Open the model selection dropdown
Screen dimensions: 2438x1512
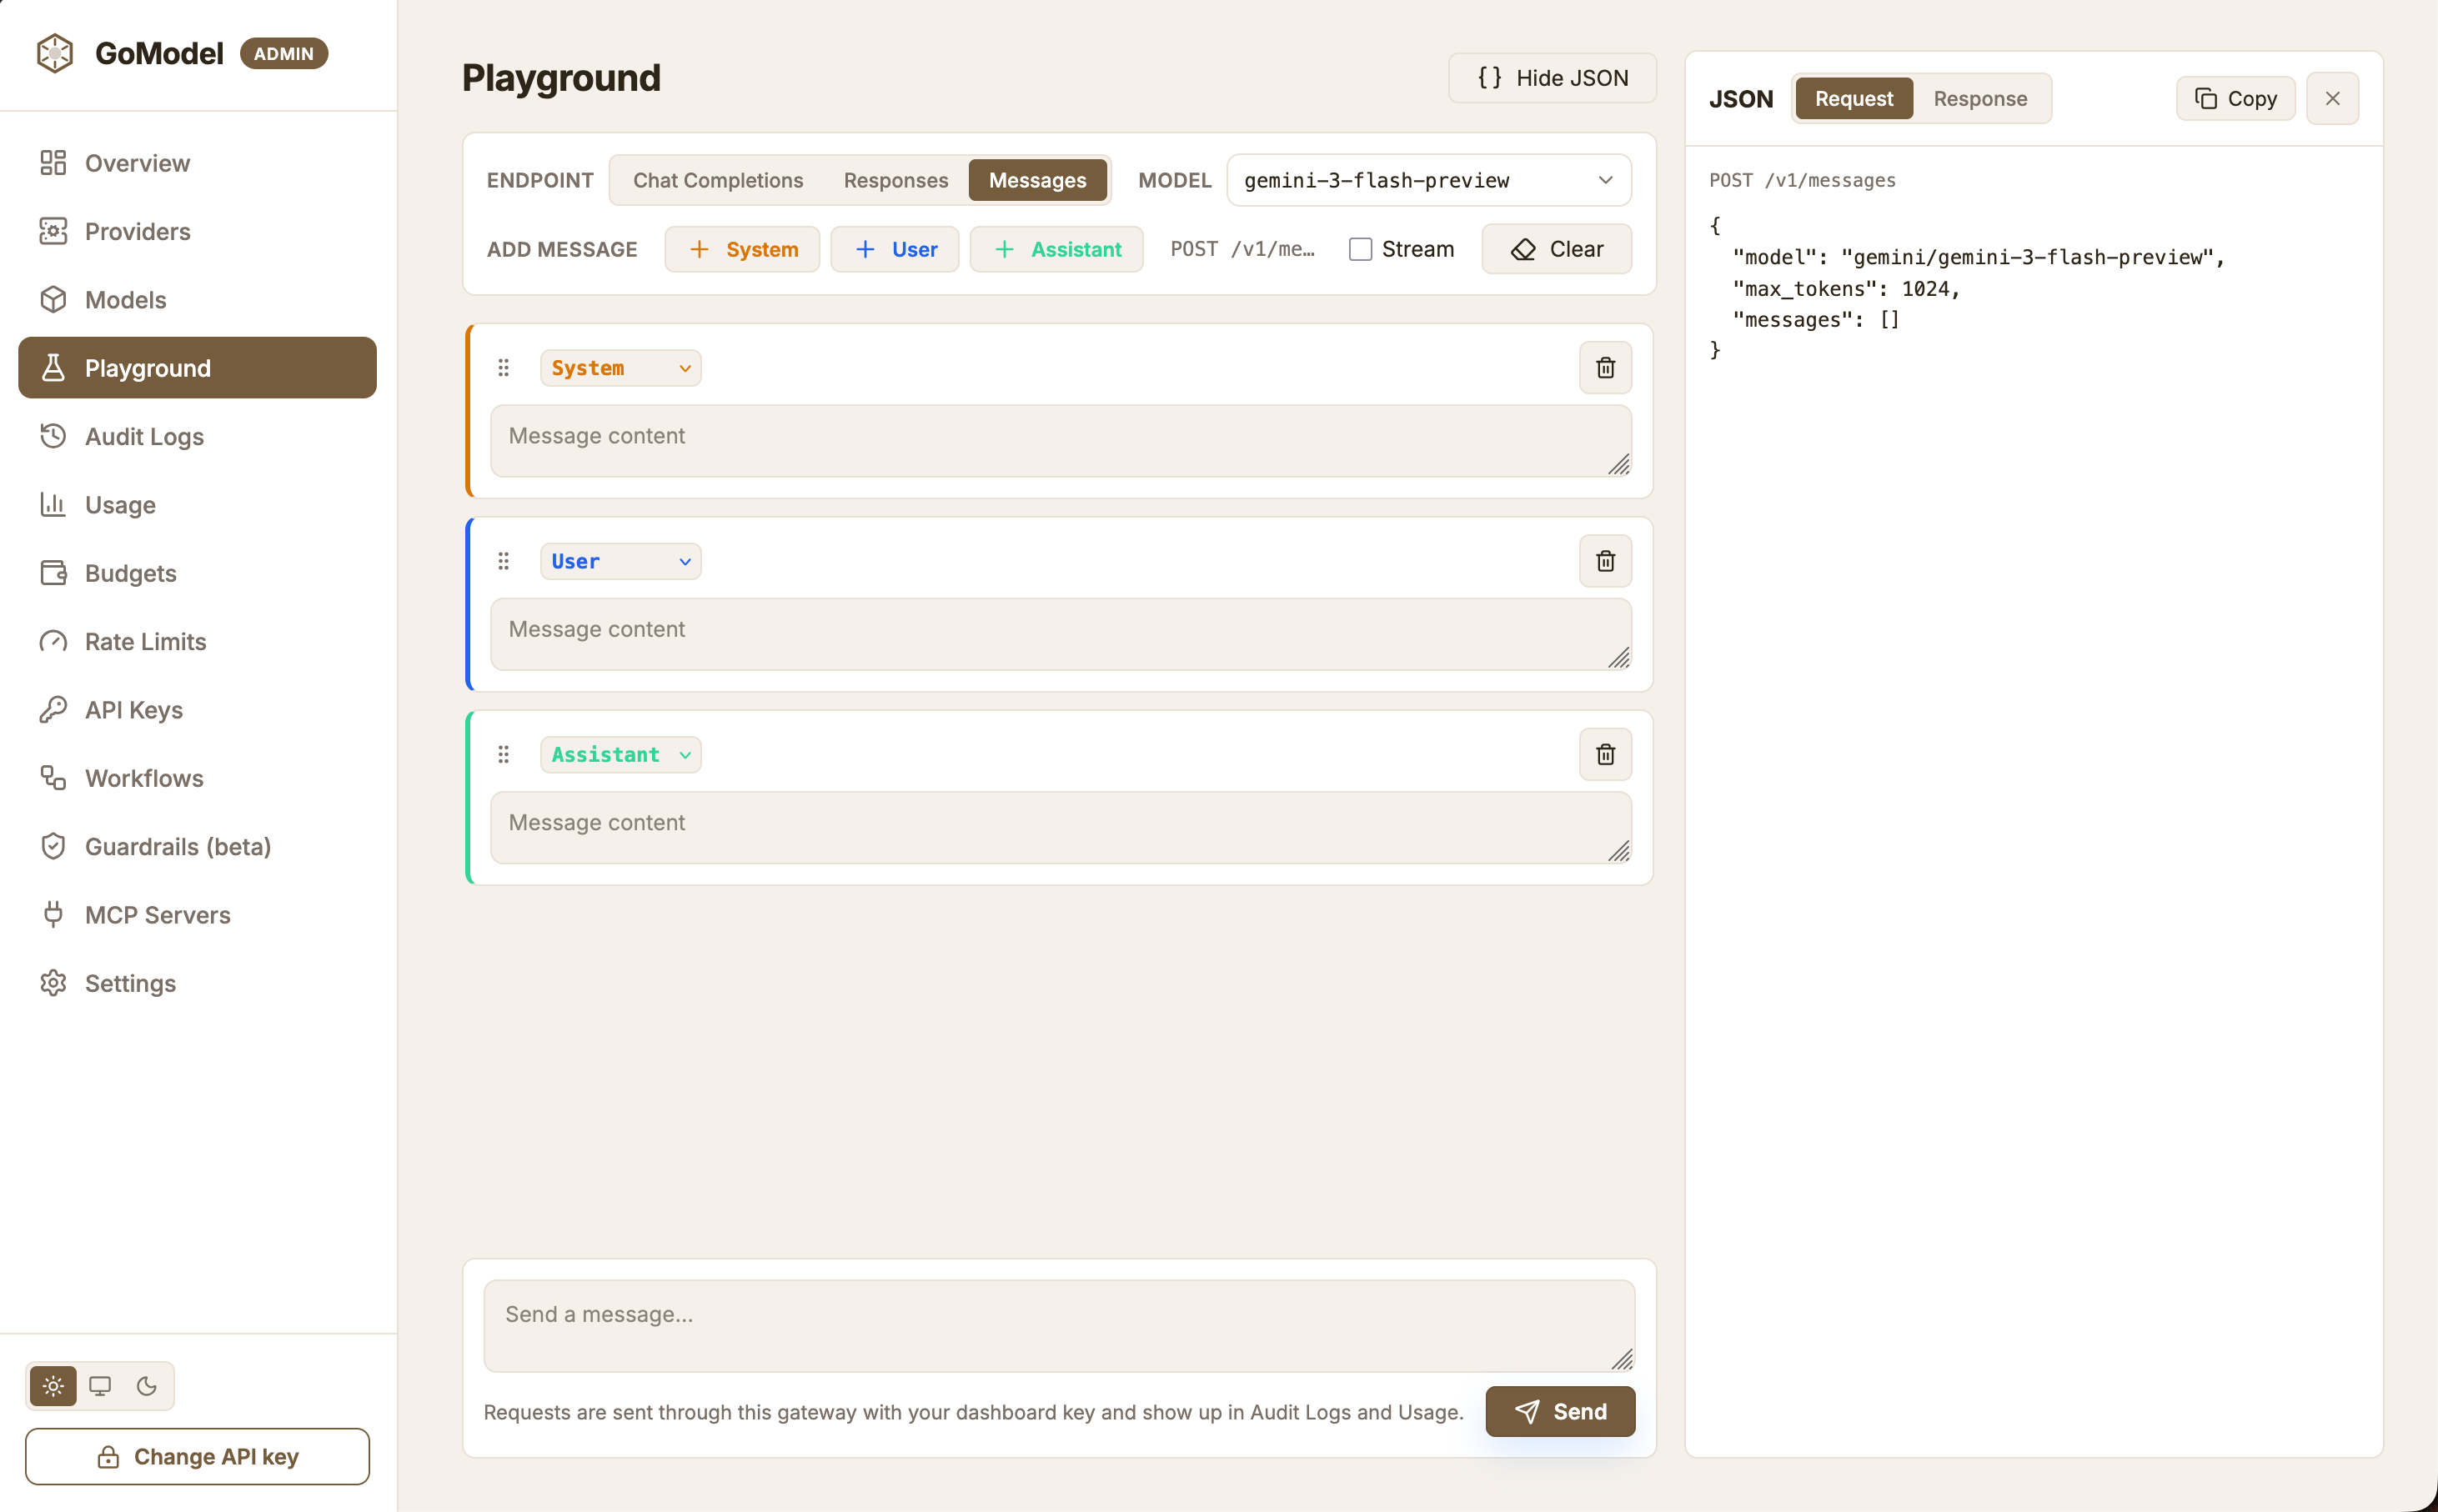(x=1429, y=180)
